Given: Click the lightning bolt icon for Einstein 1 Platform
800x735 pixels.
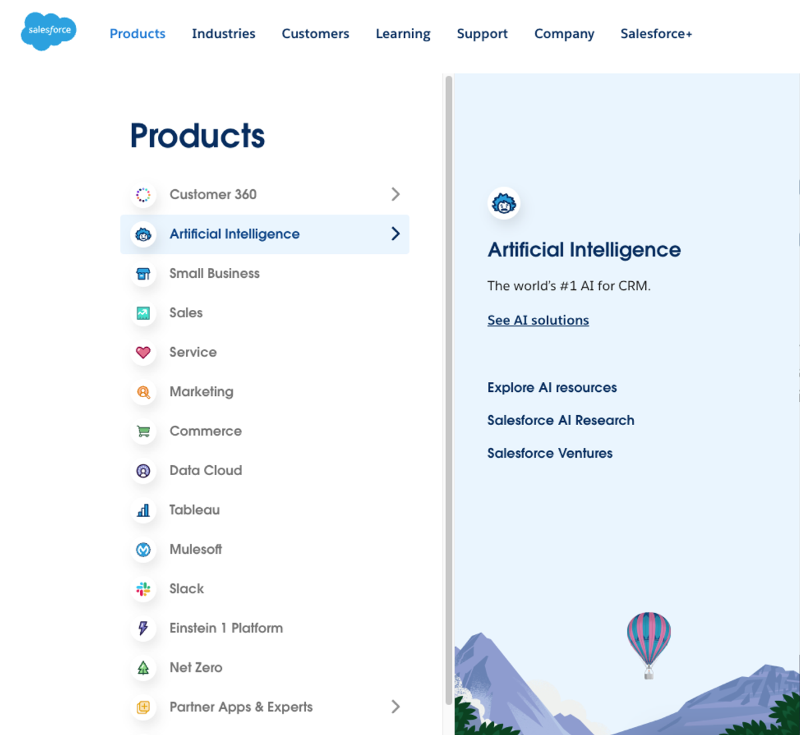Looking at the screenshot, I should (x=143, y=628).
